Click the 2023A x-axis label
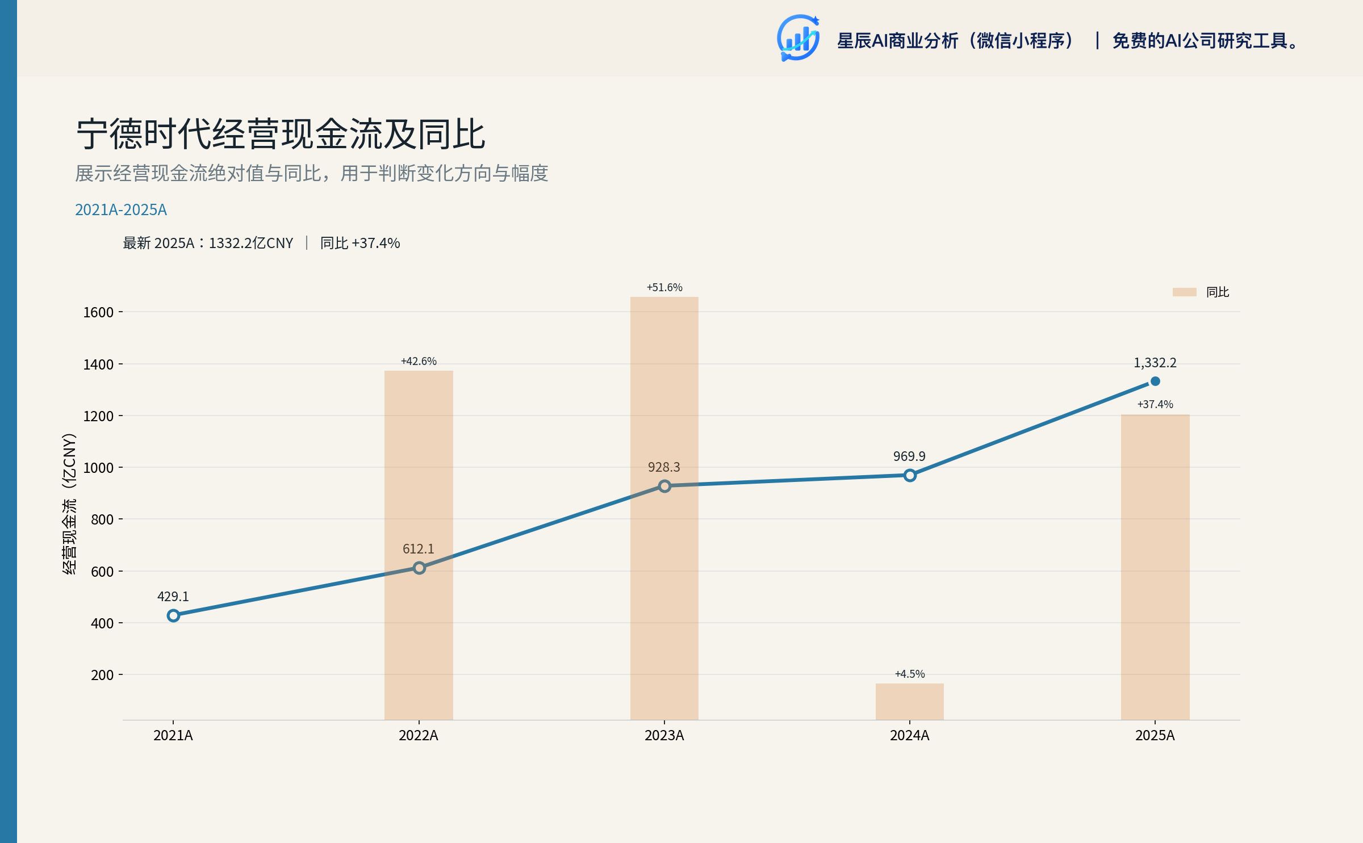This screenshot has width=1363, height=843. tap(664, 736)
